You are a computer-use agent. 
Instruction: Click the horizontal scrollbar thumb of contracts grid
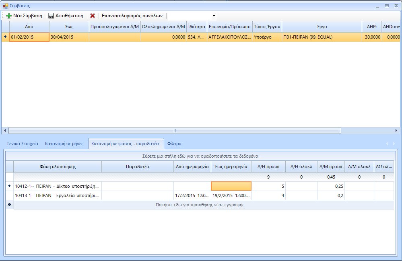coord(174,131)
